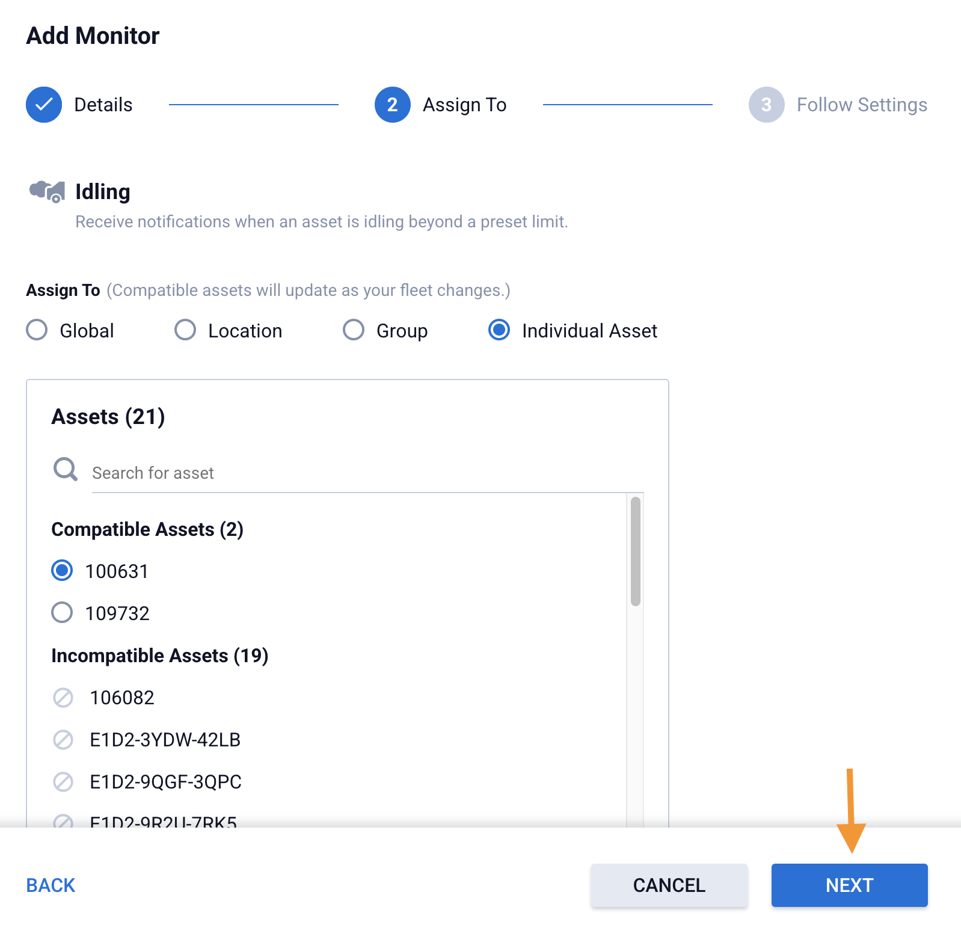The height and width of the screenshot is (925, 961).
Task: Open the Follow Settings step label
Action: (x=861, y=105)
